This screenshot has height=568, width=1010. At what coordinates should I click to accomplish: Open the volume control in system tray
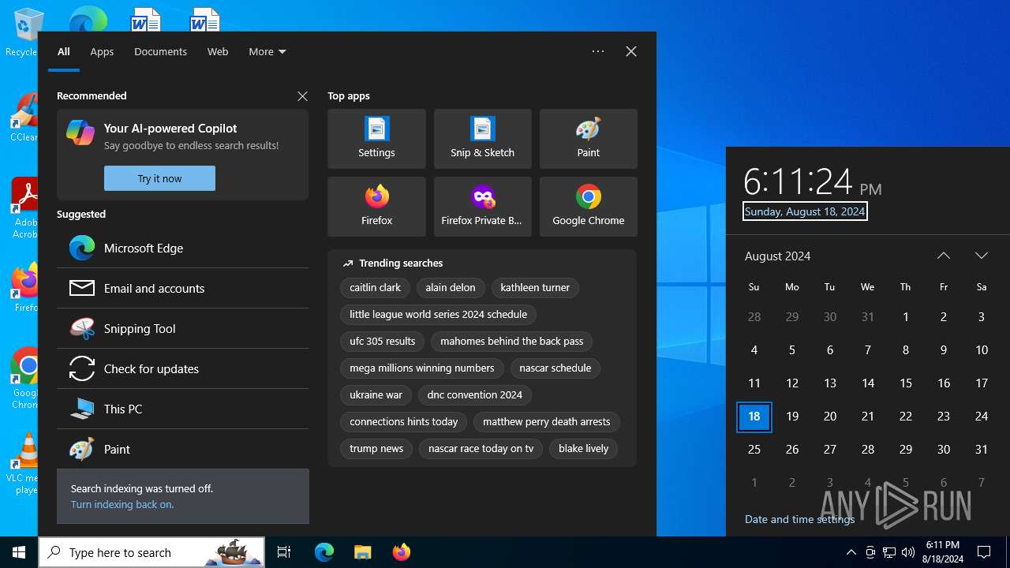click(x=908, y=552)
